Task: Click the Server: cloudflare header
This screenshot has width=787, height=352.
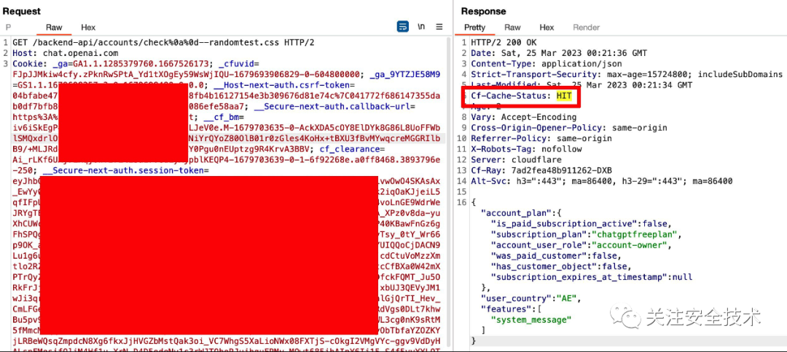Action: coord(516,160)
